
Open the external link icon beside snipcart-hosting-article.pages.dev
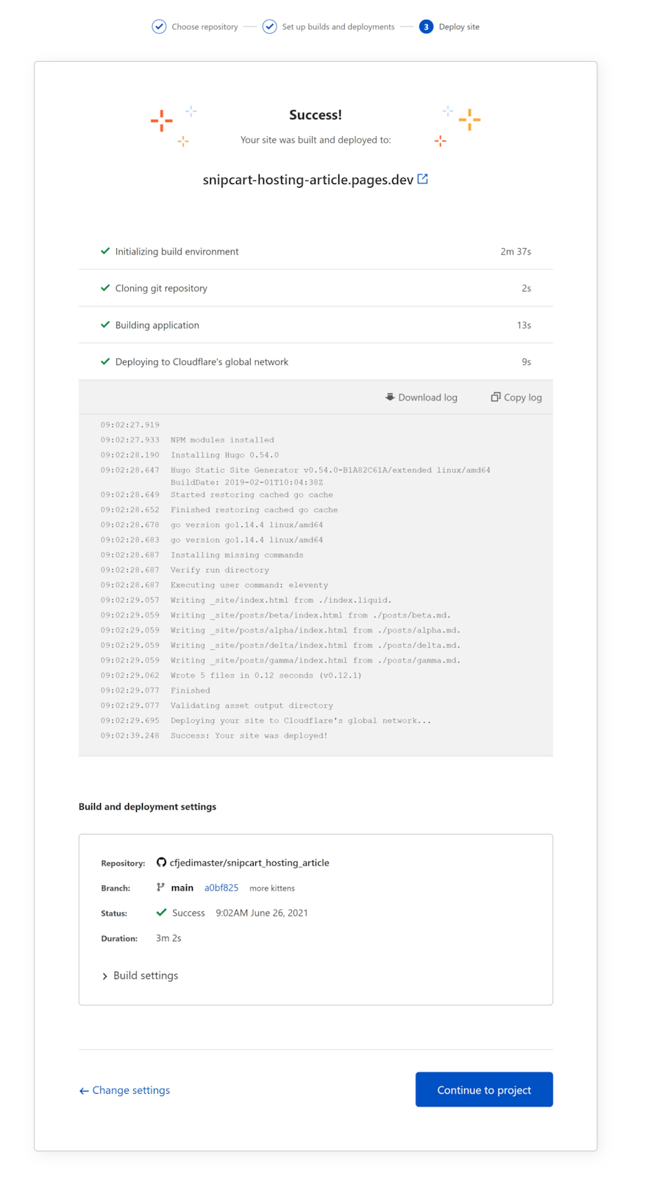[423, 179]
